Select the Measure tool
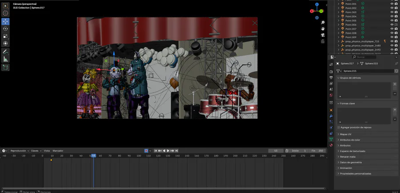The width and height of the screenshot is (400, 193). pyautogui.click(x=5, y=59)
